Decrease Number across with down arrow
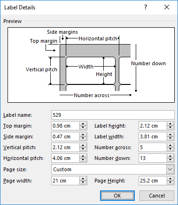Screen dimensions: 178x205 [170, 150]
